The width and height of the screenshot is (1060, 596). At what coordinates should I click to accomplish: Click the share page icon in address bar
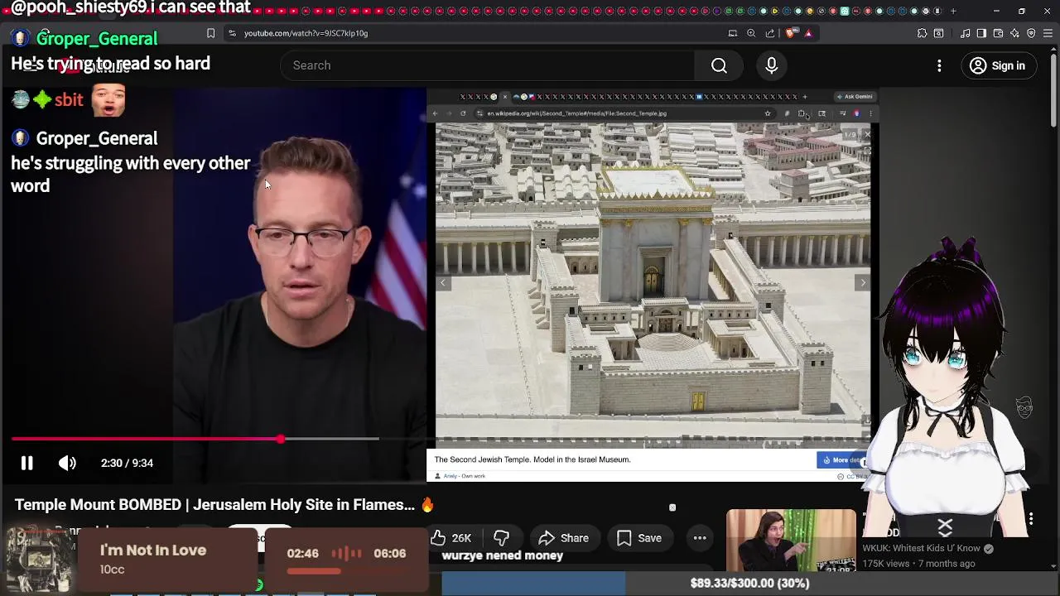770,33
